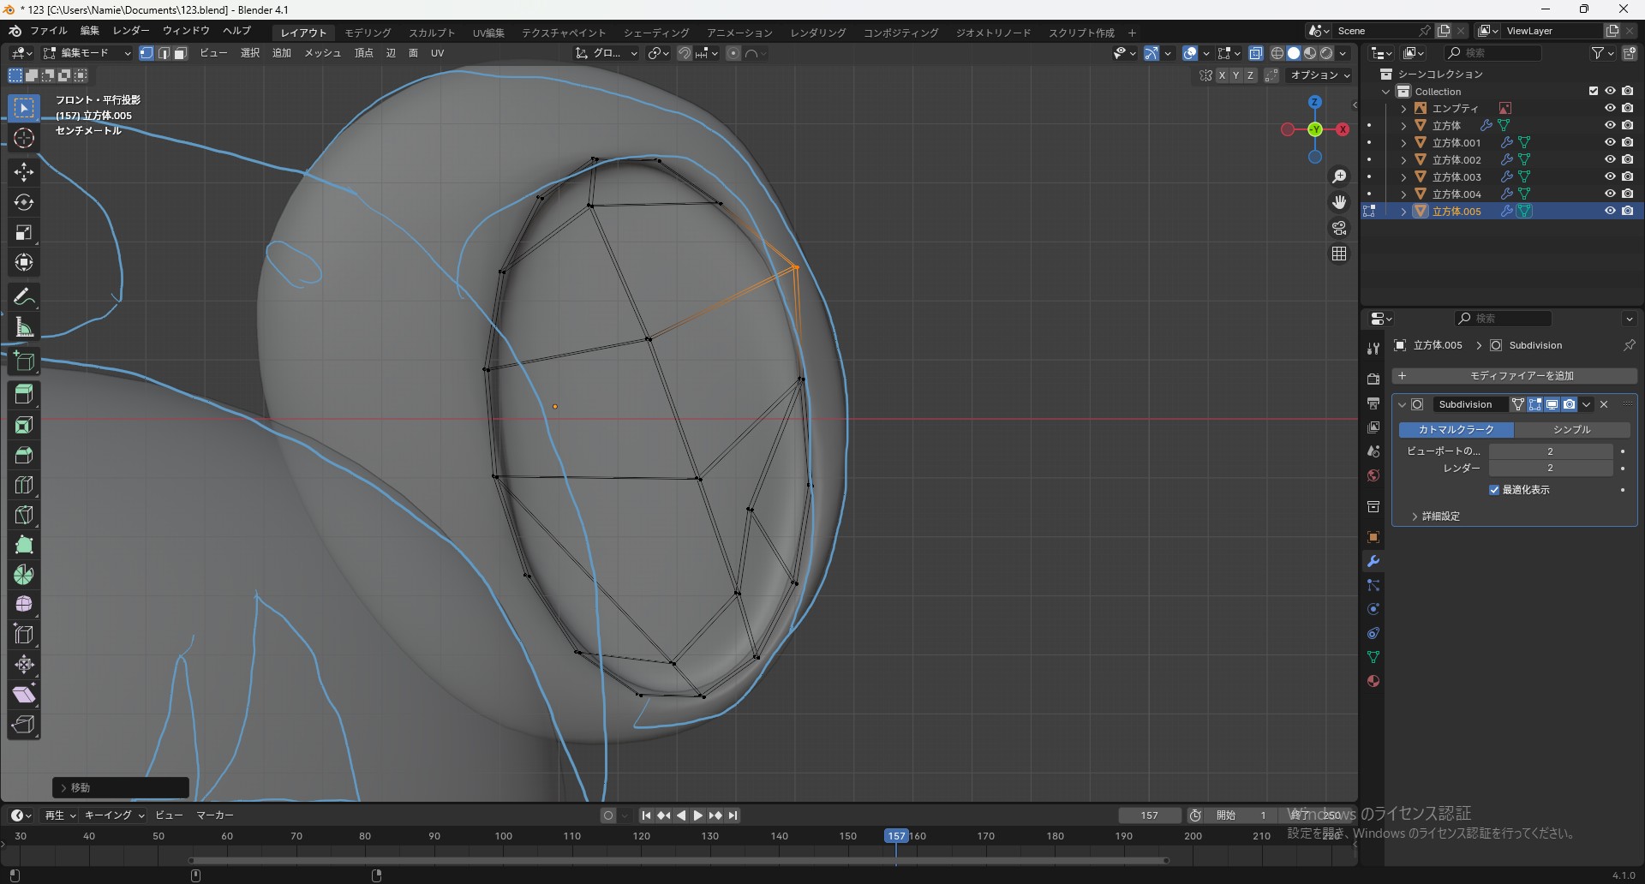Expand the 立方体.002 tree item
Viewport: 1645px width, 884px height.
1403,160
